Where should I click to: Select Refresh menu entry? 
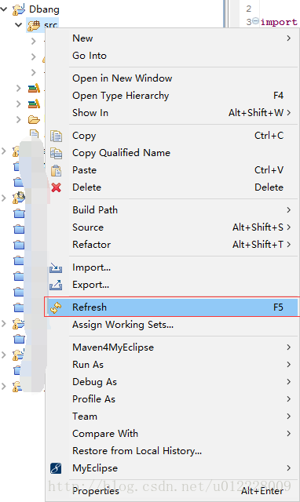[171, 307]
